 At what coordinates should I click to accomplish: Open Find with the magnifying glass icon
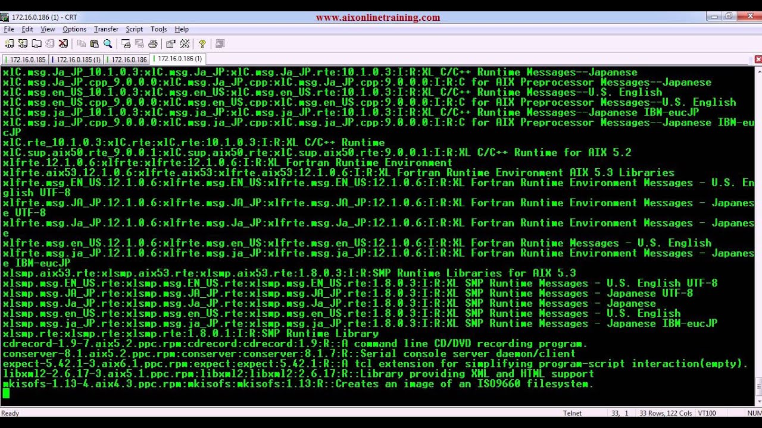pyautogui.click(x=108, y=43)
